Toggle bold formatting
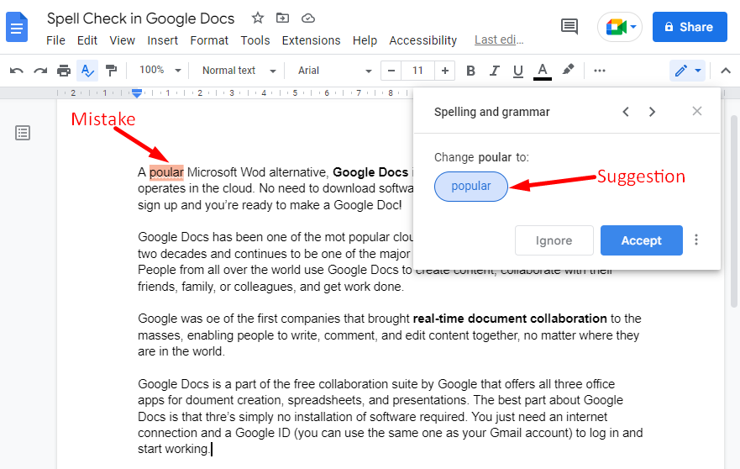Image resolution: width=740 pixels, height=469 pixels. [470, 71]
